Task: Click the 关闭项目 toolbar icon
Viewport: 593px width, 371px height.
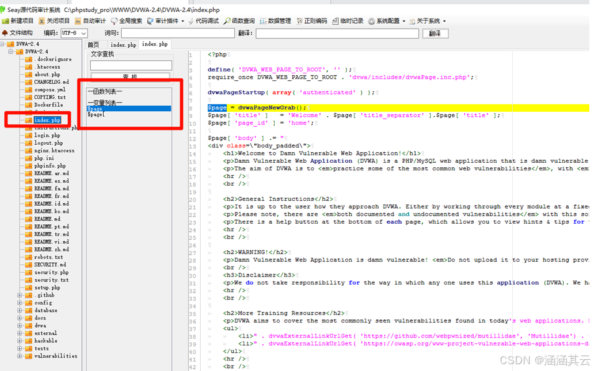Action: click(42, 21)
